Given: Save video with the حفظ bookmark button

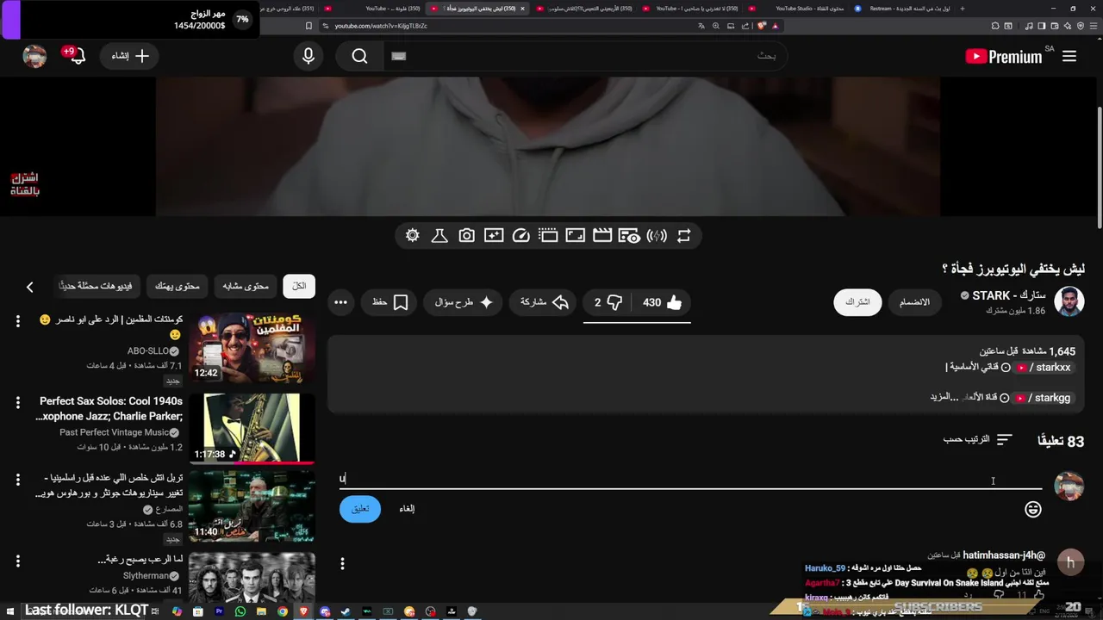Looking at the screenshot, I should pos(390,302).
